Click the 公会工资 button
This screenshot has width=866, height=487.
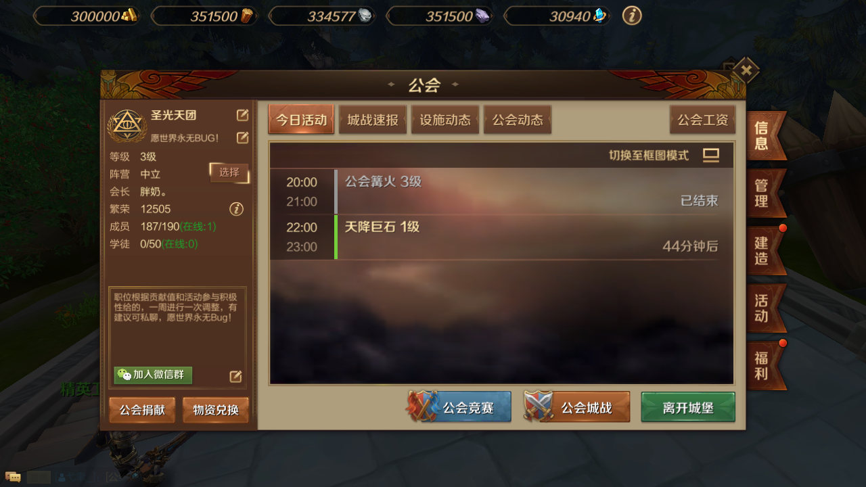tap(703, 120)
